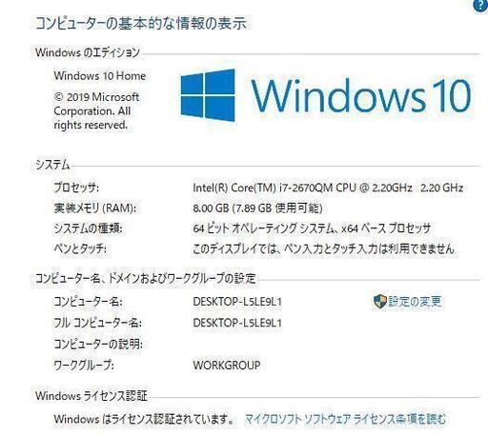Viewport: 488px width, 436px height.
Task: Click the ペンとタッチ availability text
Action: point(323,248)
